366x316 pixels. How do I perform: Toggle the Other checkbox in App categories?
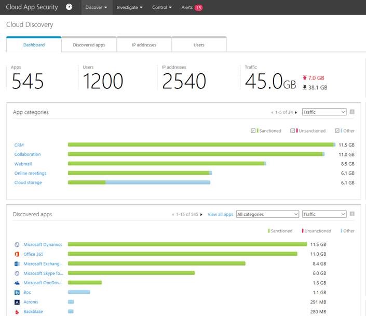(x=337, y=130)
